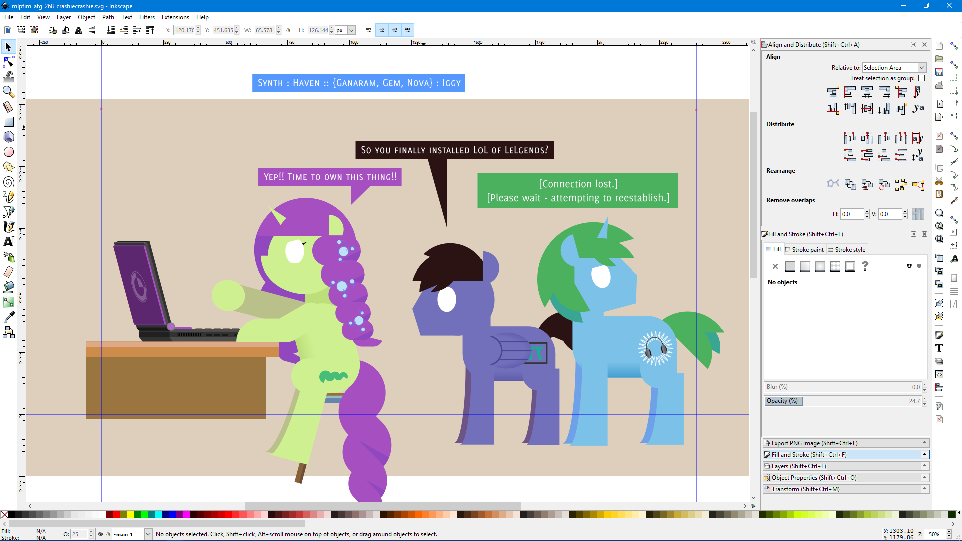Viewport: 962px width, 541px height.
Task: Select the Color Dropper tool
Action: (8, 317)
